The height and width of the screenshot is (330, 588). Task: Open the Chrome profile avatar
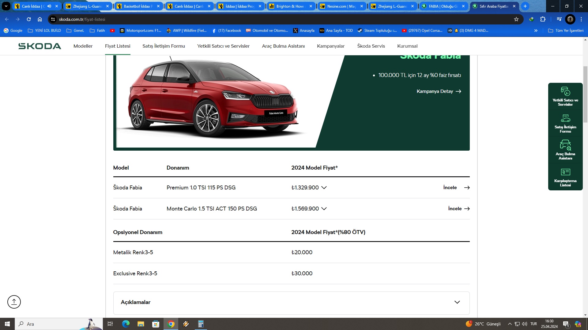570,19
